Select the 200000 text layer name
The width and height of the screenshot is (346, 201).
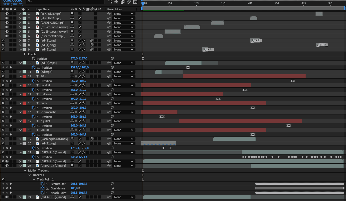tap(45, 130)
